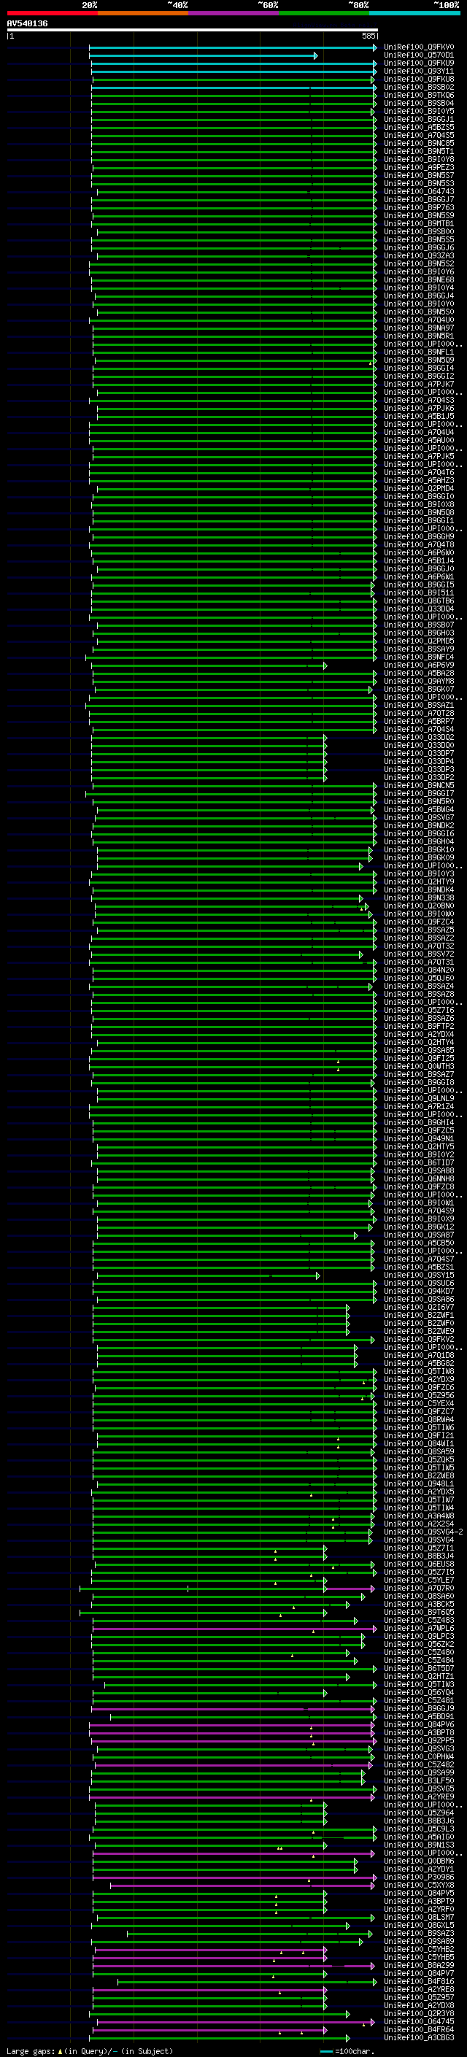The width and height of the screenshot is (467, 2057).
Task: Click the red 20% identity legend segment
Action: click(x=53, y=13)
